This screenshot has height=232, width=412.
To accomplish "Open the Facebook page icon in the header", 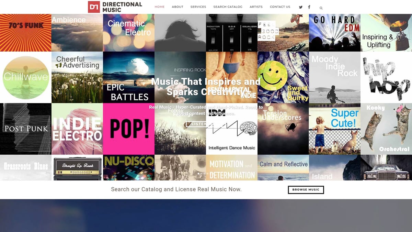I will point(309,7).
